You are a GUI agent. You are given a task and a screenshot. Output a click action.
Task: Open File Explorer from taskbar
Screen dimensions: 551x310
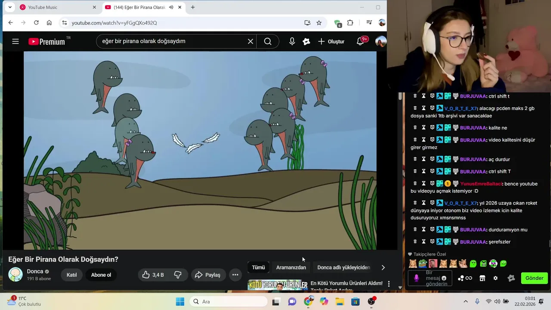pos(340,301)
